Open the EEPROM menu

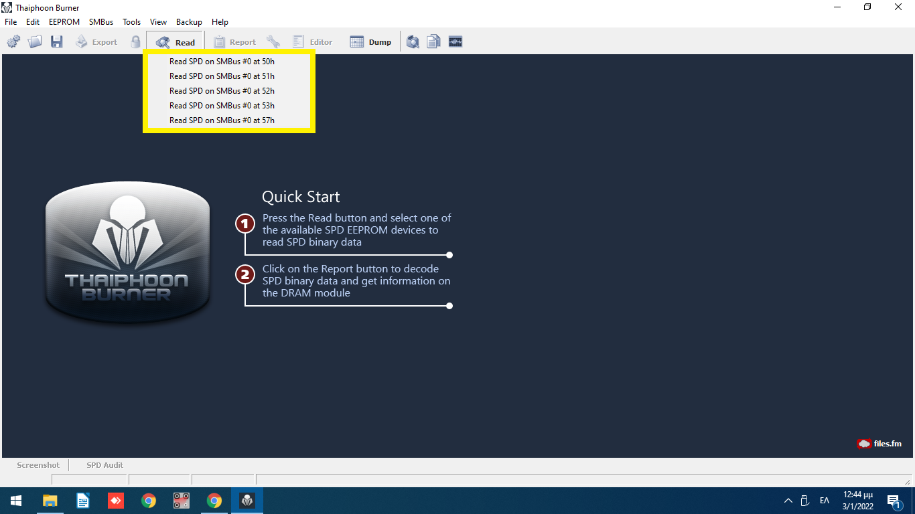(x=64, y=22)
